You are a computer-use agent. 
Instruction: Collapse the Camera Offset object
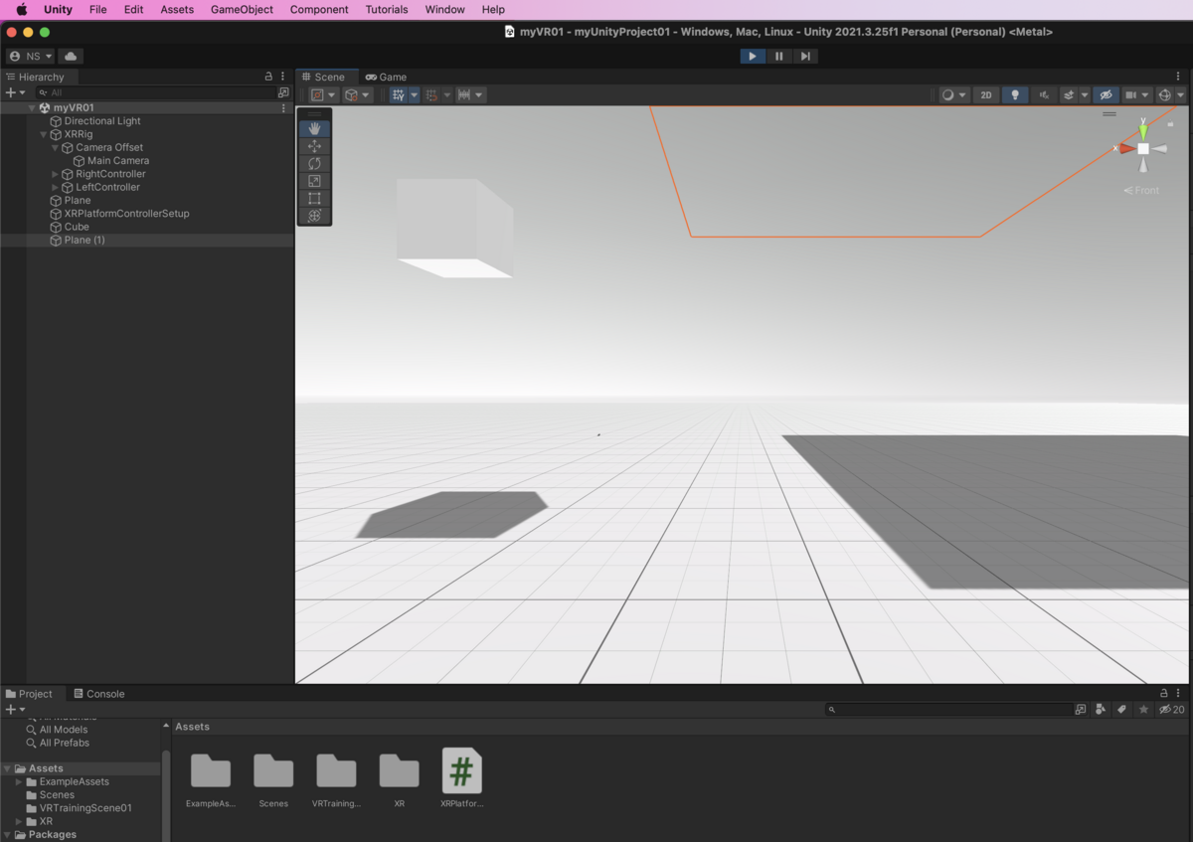tap(55, 147)
